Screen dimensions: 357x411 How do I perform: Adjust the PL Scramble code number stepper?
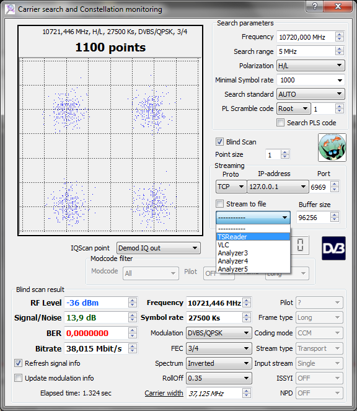(x=340, y=108)
